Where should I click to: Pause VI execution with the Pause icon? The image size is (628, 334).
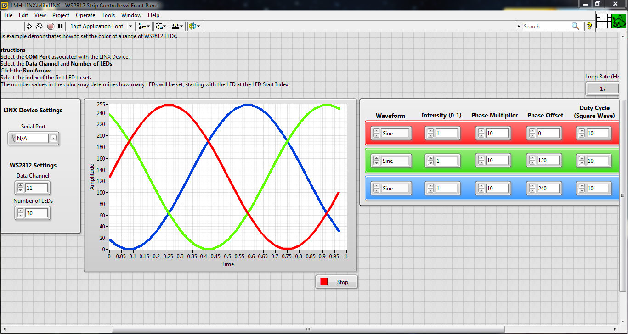point(60,26)
